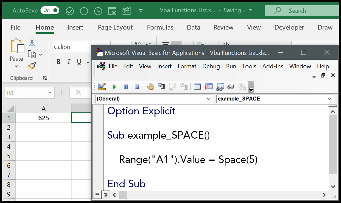The height and width of the screenshot is (203, 341).
Task: Toggle Bold formatting
Action: pos(58,61)
